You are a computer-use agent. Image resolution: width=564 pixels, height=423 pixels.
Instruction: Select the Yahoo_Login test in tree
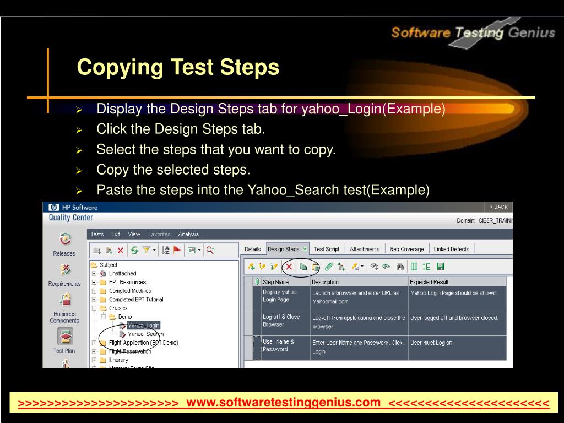[144, 325]
